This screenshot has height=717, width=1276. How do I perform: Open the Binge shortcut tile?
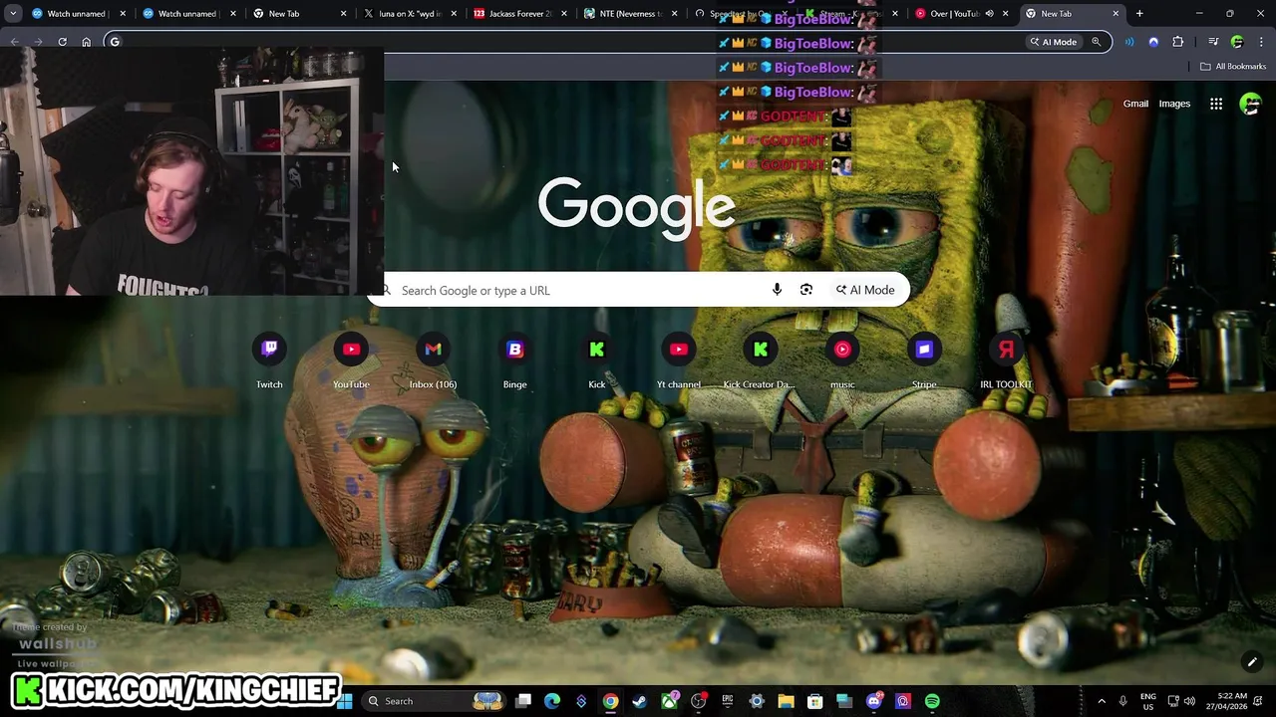[x=514, y=361]
